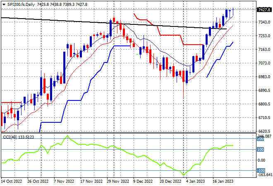Click the 7 Nov 2022 date label
273x186 pixels.
[64, 181]
